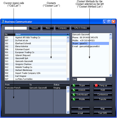
Task: Sort contacts using Name column arrow
Action: pos(68,34)
